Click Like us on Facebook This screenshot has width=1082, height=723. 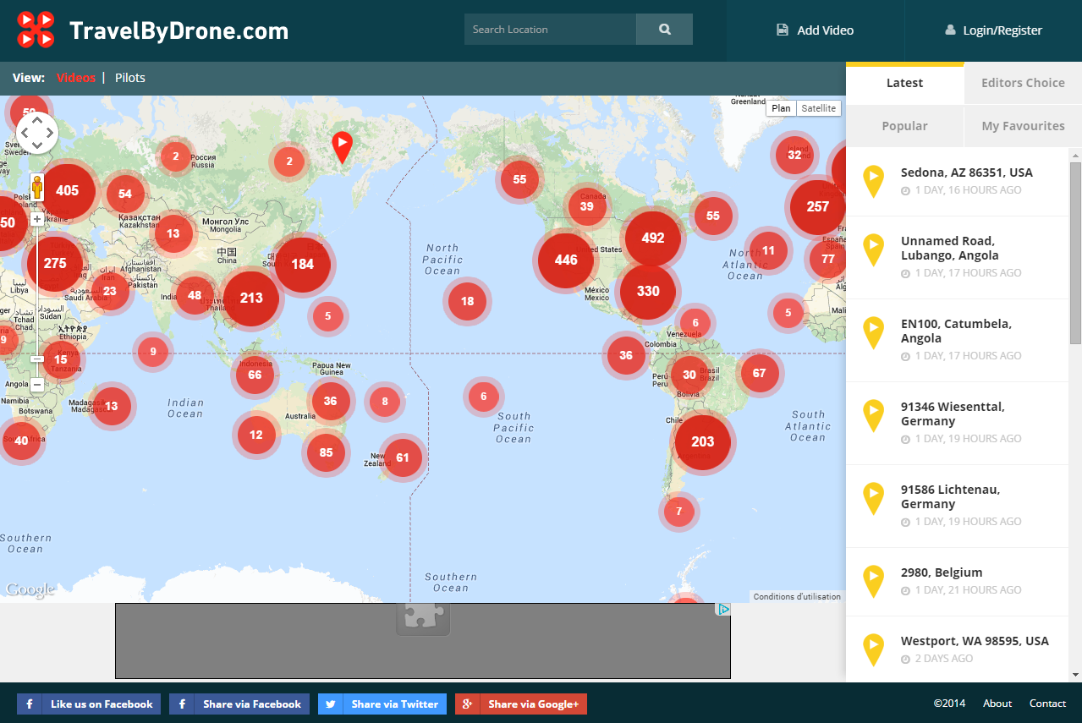pyautogui.click(x=89, y=704)
